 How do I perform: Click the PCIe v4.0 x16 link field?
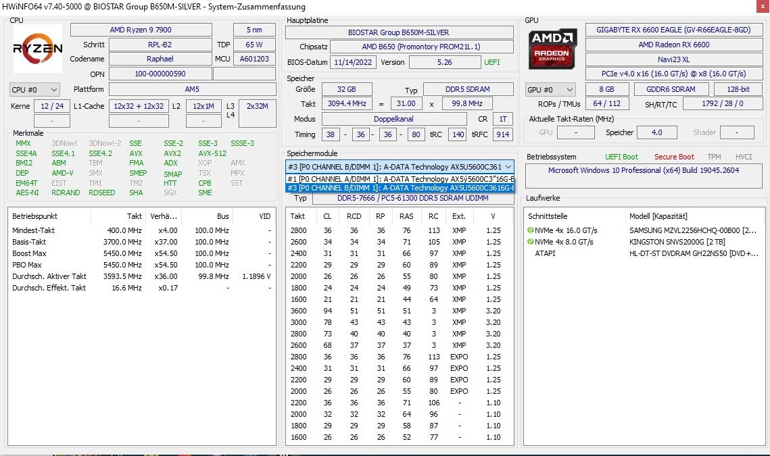coord(674,74)
